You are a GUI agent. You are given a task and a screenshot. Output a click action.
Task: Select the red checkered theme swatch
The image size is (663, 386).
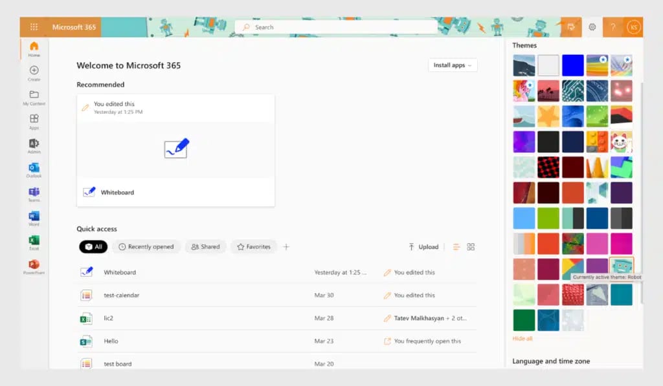(548, 167)
